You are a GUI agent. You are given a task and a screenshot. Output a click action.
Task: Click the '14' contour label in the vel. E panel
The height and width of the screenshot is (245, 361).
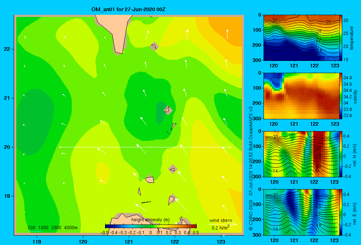pyautogui.click(x=275, y=230)
